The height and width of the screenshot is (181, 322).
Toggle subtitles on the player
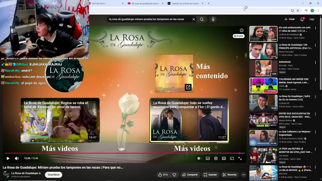click(x=208, y=158)
